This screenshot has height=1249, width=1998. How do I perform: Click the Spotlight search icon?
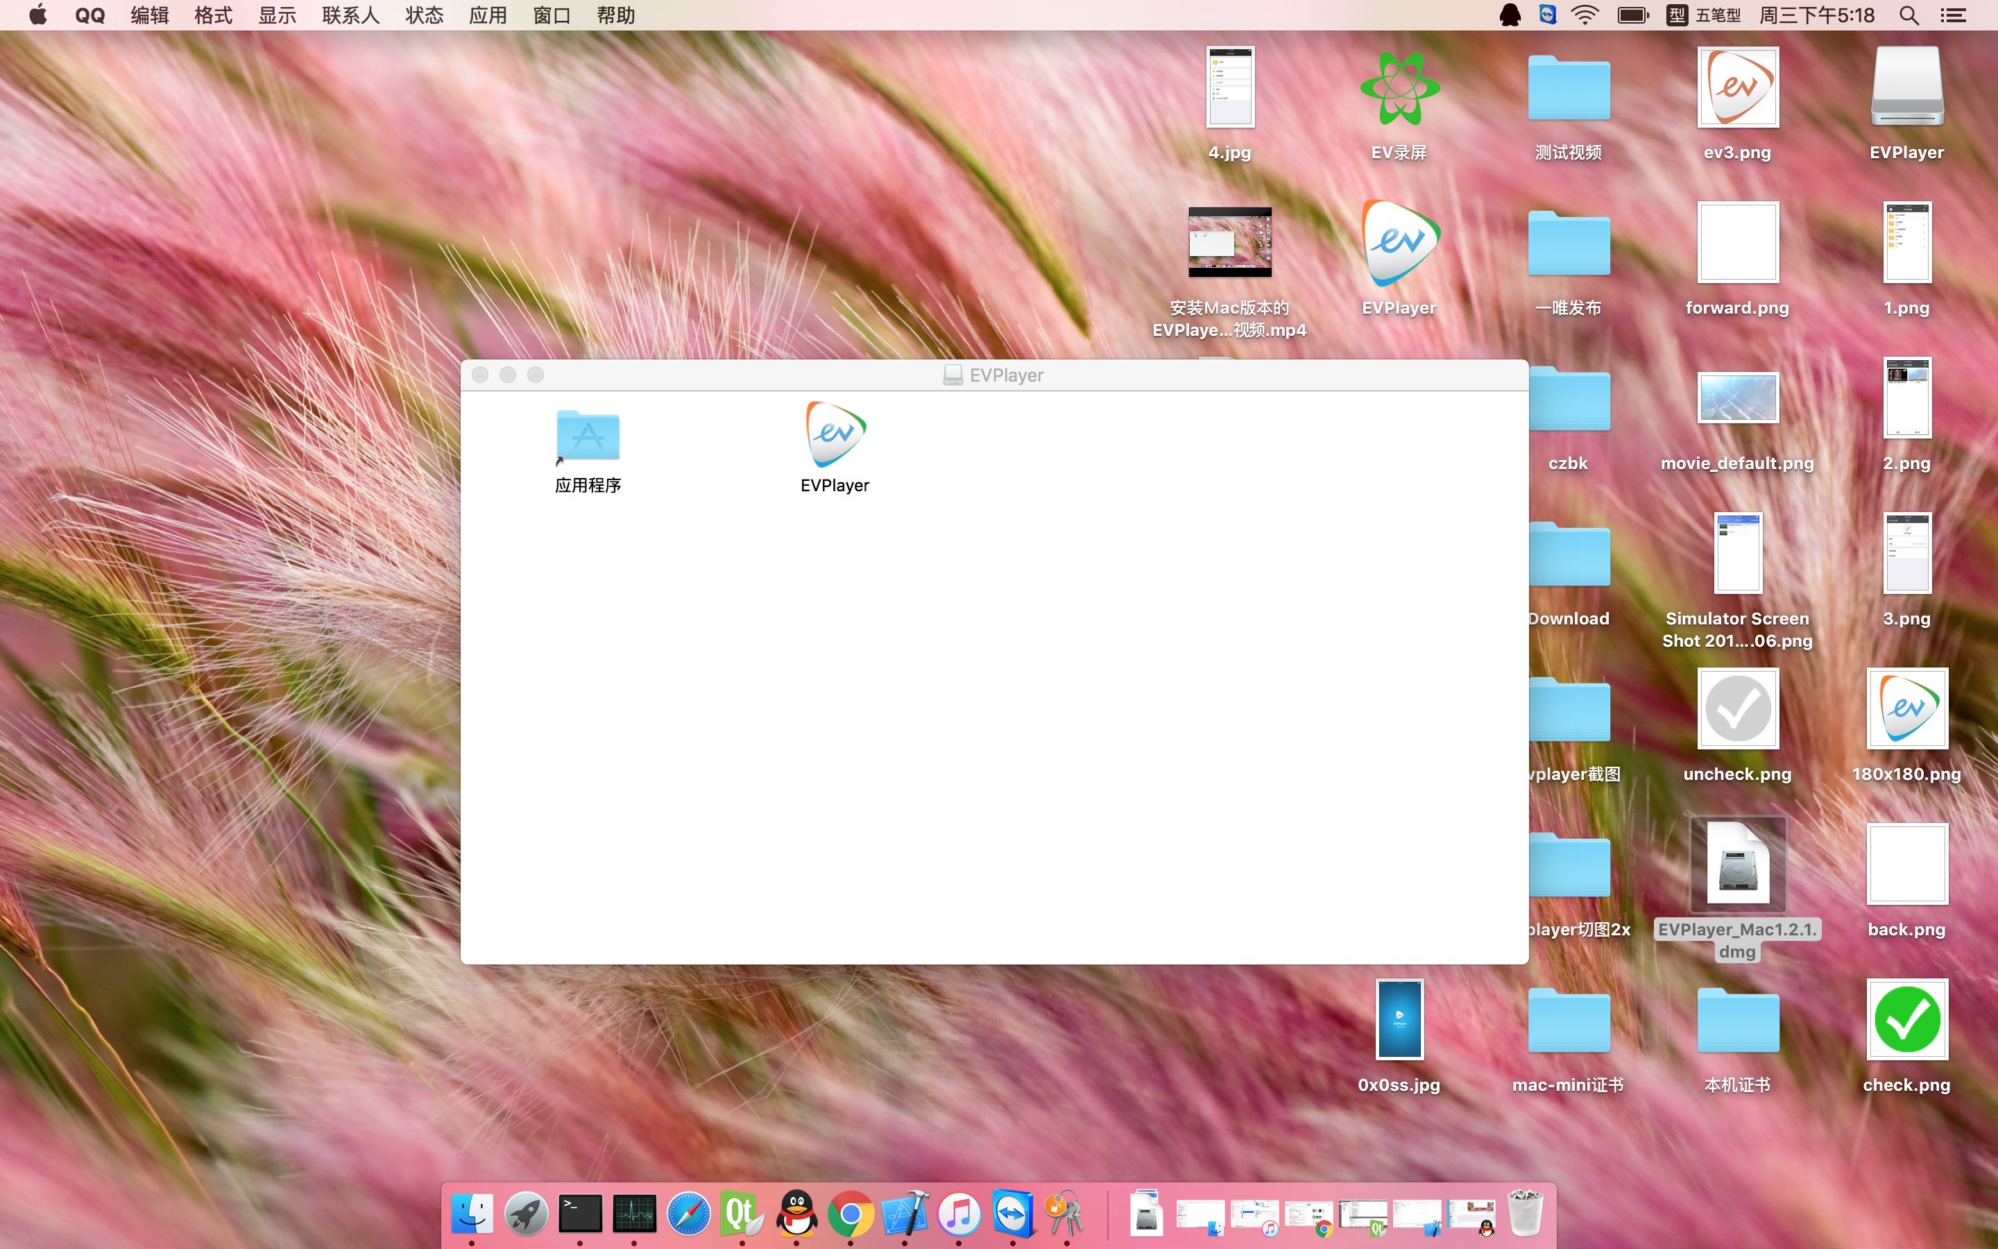(1908, 16)
